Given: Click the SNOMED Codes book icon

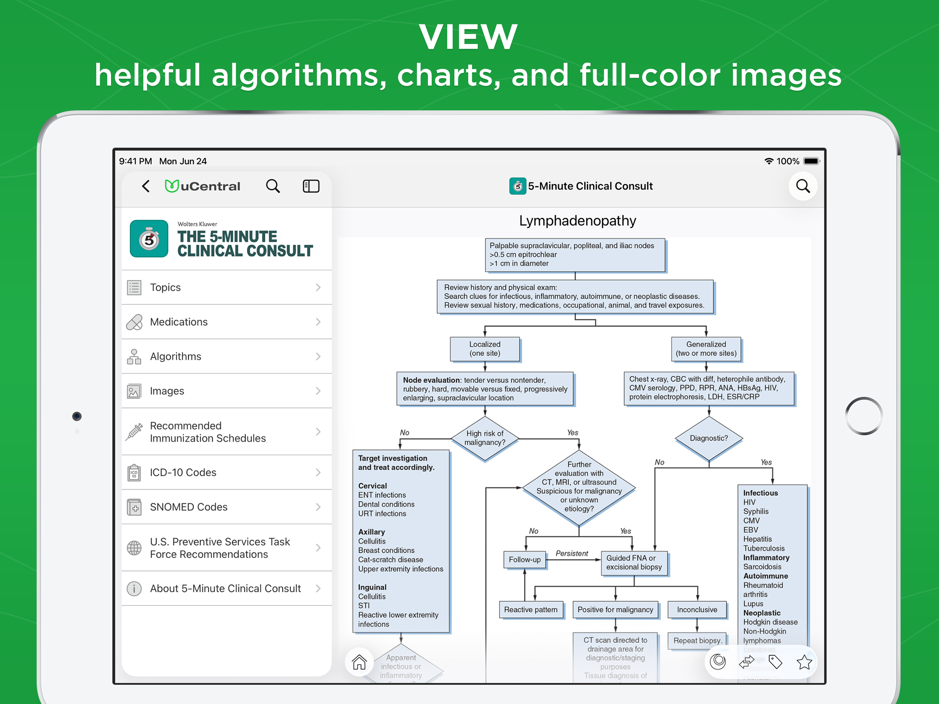Looking at the screenshot, I should coord(134,507).
